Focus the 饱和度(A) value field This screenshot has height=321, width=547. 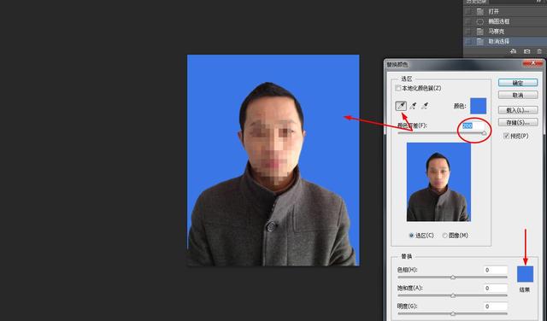(496, 289)
